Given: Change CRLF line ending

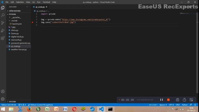Looking at the screenshot, I should (178, 105).
